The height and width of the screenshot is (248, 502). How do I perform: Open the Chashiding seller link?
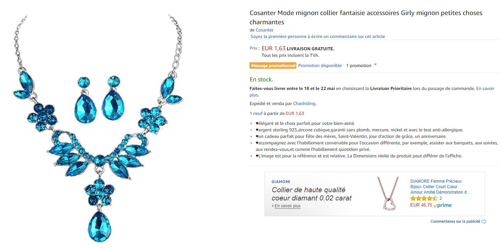(304, 104)
